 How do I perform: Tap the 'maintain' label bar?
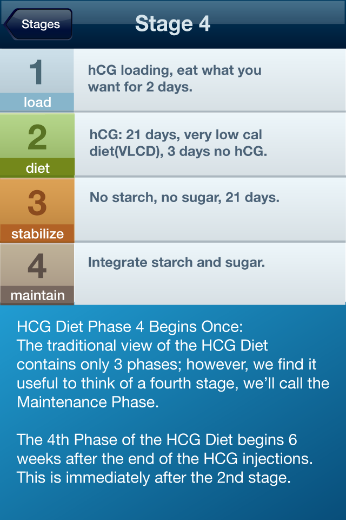(x=37, y=295)
